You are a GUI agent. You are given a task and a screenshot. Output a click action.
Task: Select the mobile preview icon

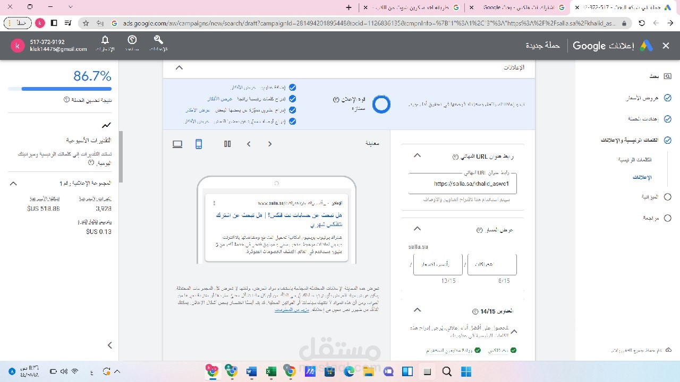[x=199, y=144]
